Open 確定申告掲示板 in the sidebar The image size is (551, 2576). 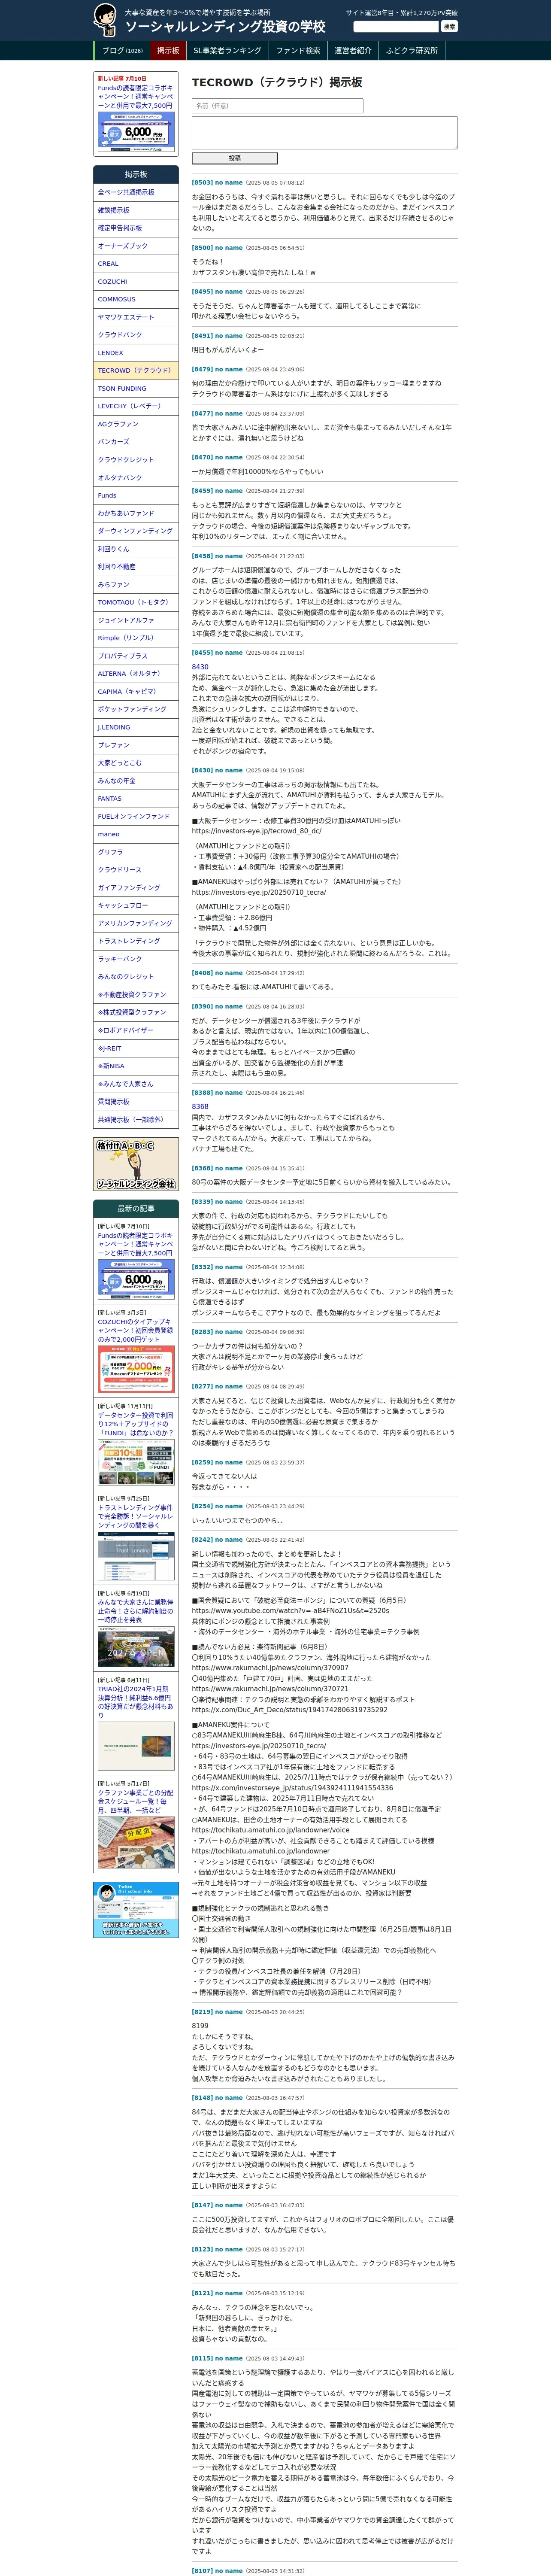[x=136, y=228]
